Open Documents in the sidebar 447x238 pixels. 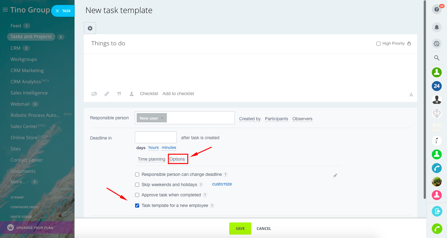(x=23, y=171)
